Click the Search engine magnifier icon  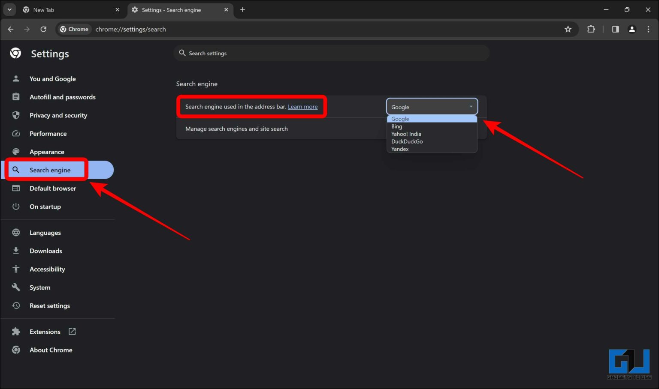[16, 170]
